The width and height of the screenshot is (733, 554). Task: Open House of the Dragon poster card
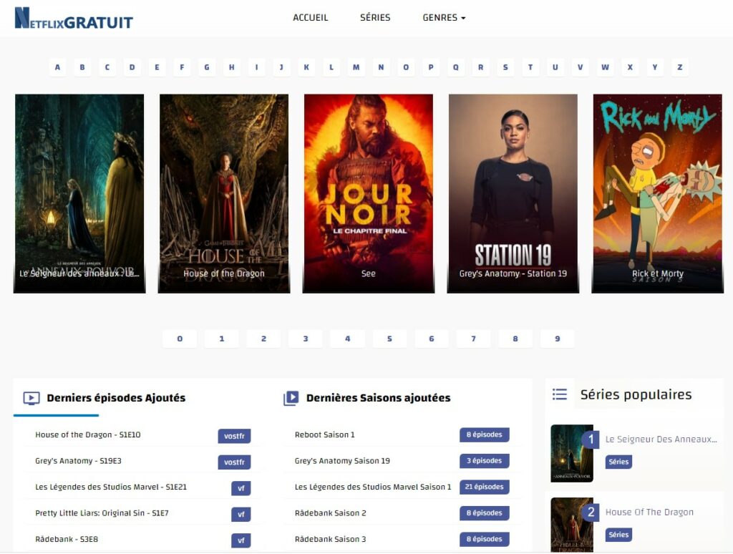[224, 193]
